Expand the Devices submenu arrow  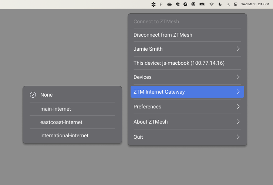point(238,77)
